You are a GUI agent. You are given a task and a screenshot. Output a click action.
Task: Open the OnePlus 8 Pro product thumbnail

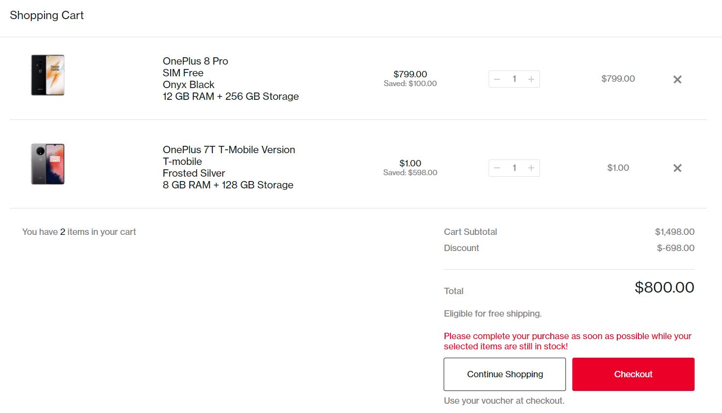[48, 75]
